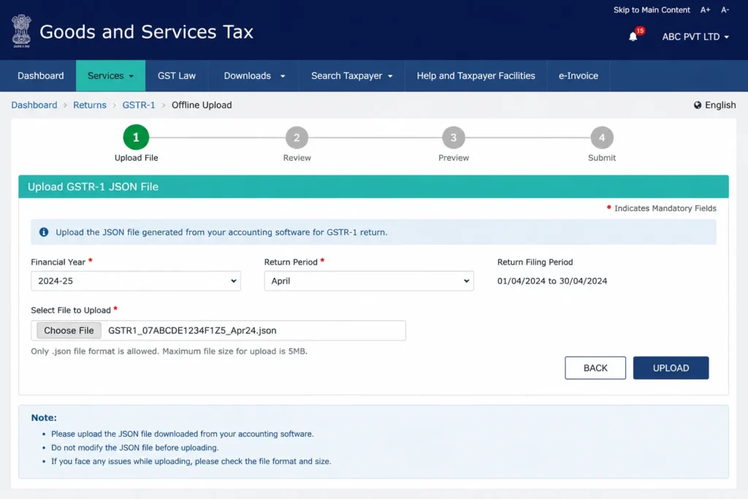Open the English language selector
Screen dimensions: 748x499
714,105
